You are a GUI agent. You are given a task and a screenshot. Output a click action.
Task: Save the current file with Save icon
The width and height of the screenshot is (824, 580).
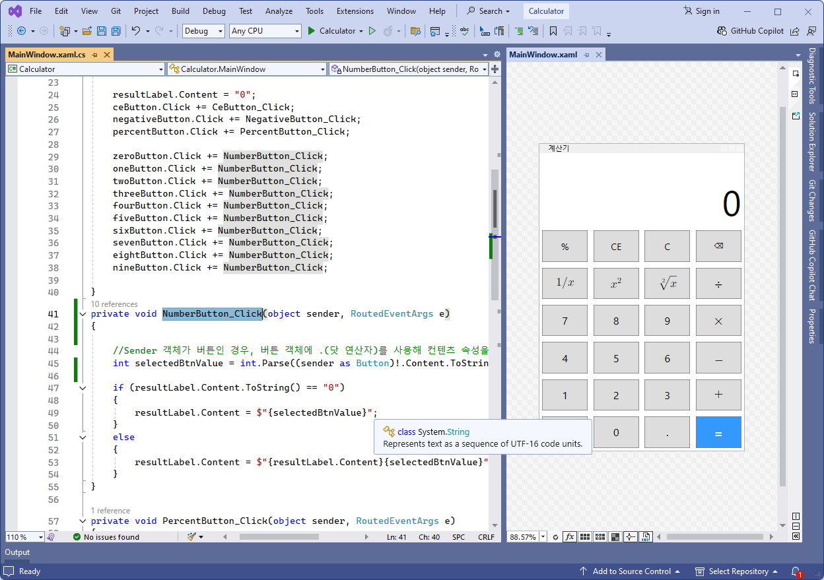(x=102, y=31)
